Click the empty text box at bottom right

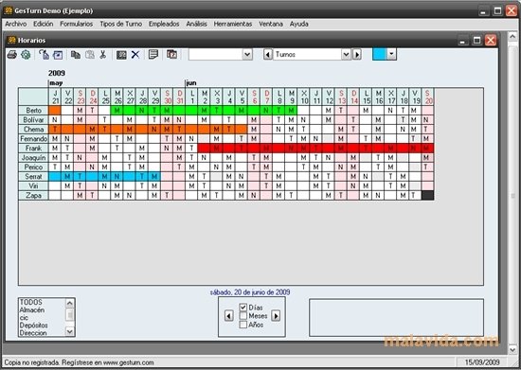click(x=396, y=318)
